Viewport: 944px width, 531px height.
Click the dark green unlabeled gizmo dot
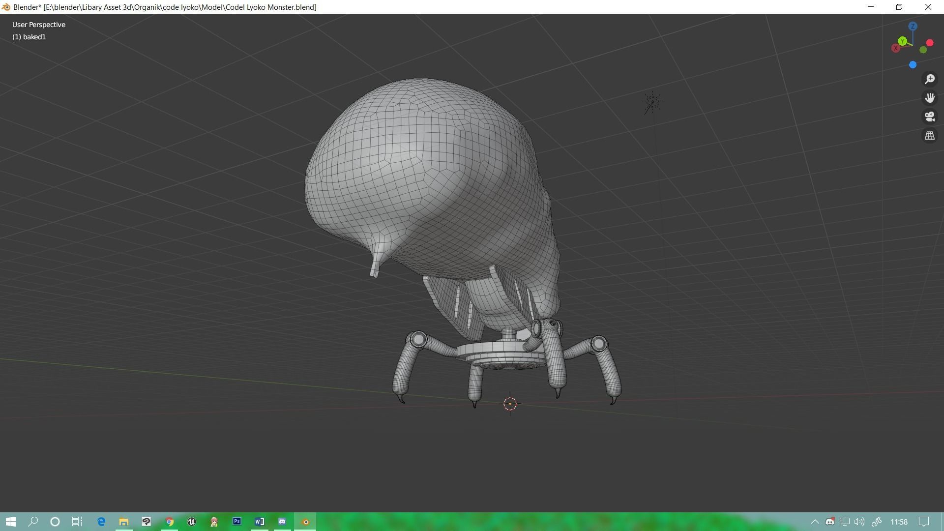923,50
